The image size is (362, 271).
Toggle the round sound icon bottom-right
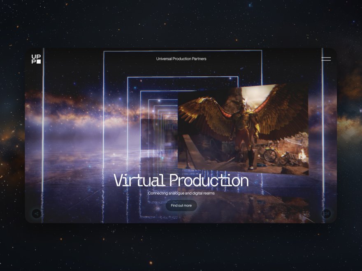326,214
